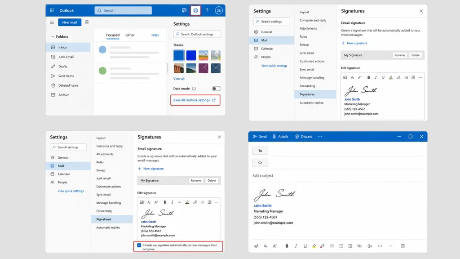The image size is (460, 259).
Task: Open the settings gear in Outlook header
Action: point(195,11)
